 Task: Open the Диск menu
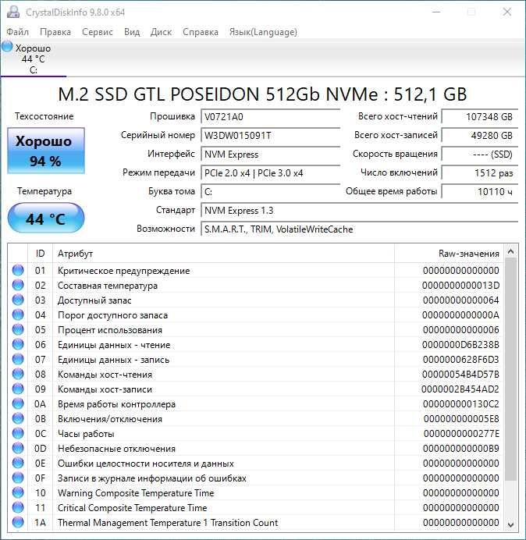tap(161, 32)
